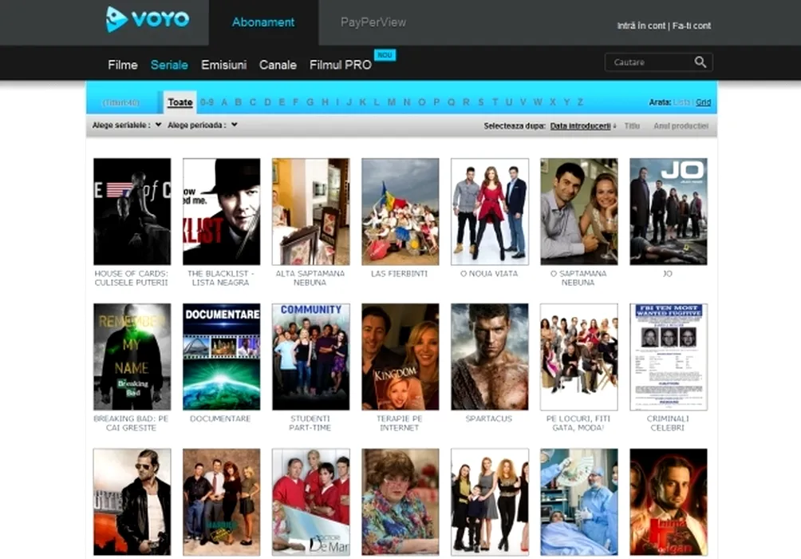Click the LAS FIERBINTI title text
This screenshot has width=801, height=559.
pyautogui.click(x=400, y=274)
